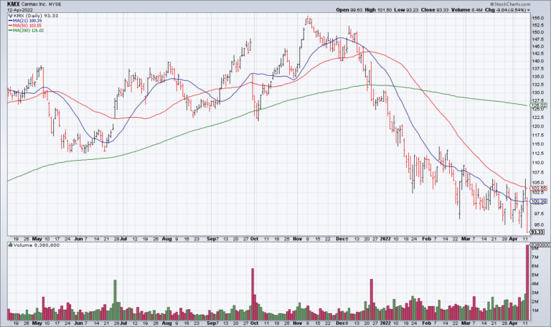Click the KMX ticker symbol heading

click(14, 4)
